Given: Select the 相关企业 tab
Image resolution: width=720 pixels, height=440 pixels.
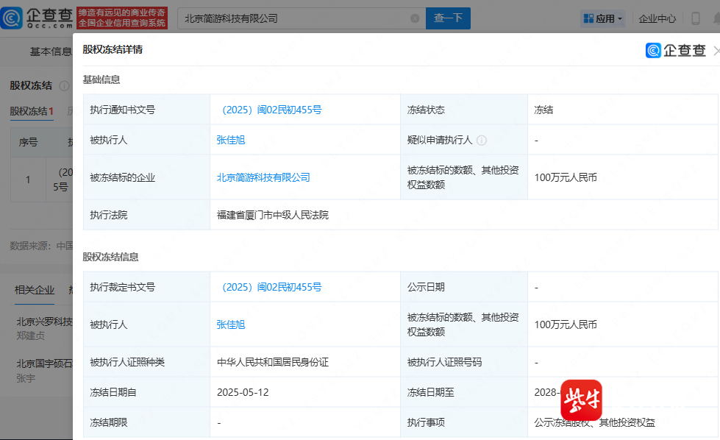Looking at the screenshot, I should [x=35, y=290].
